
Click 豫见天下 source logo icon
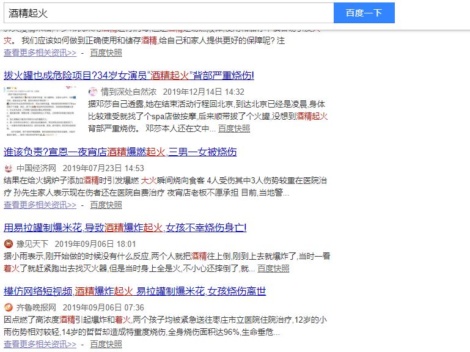pyautogui.click(x=9, y=244)
